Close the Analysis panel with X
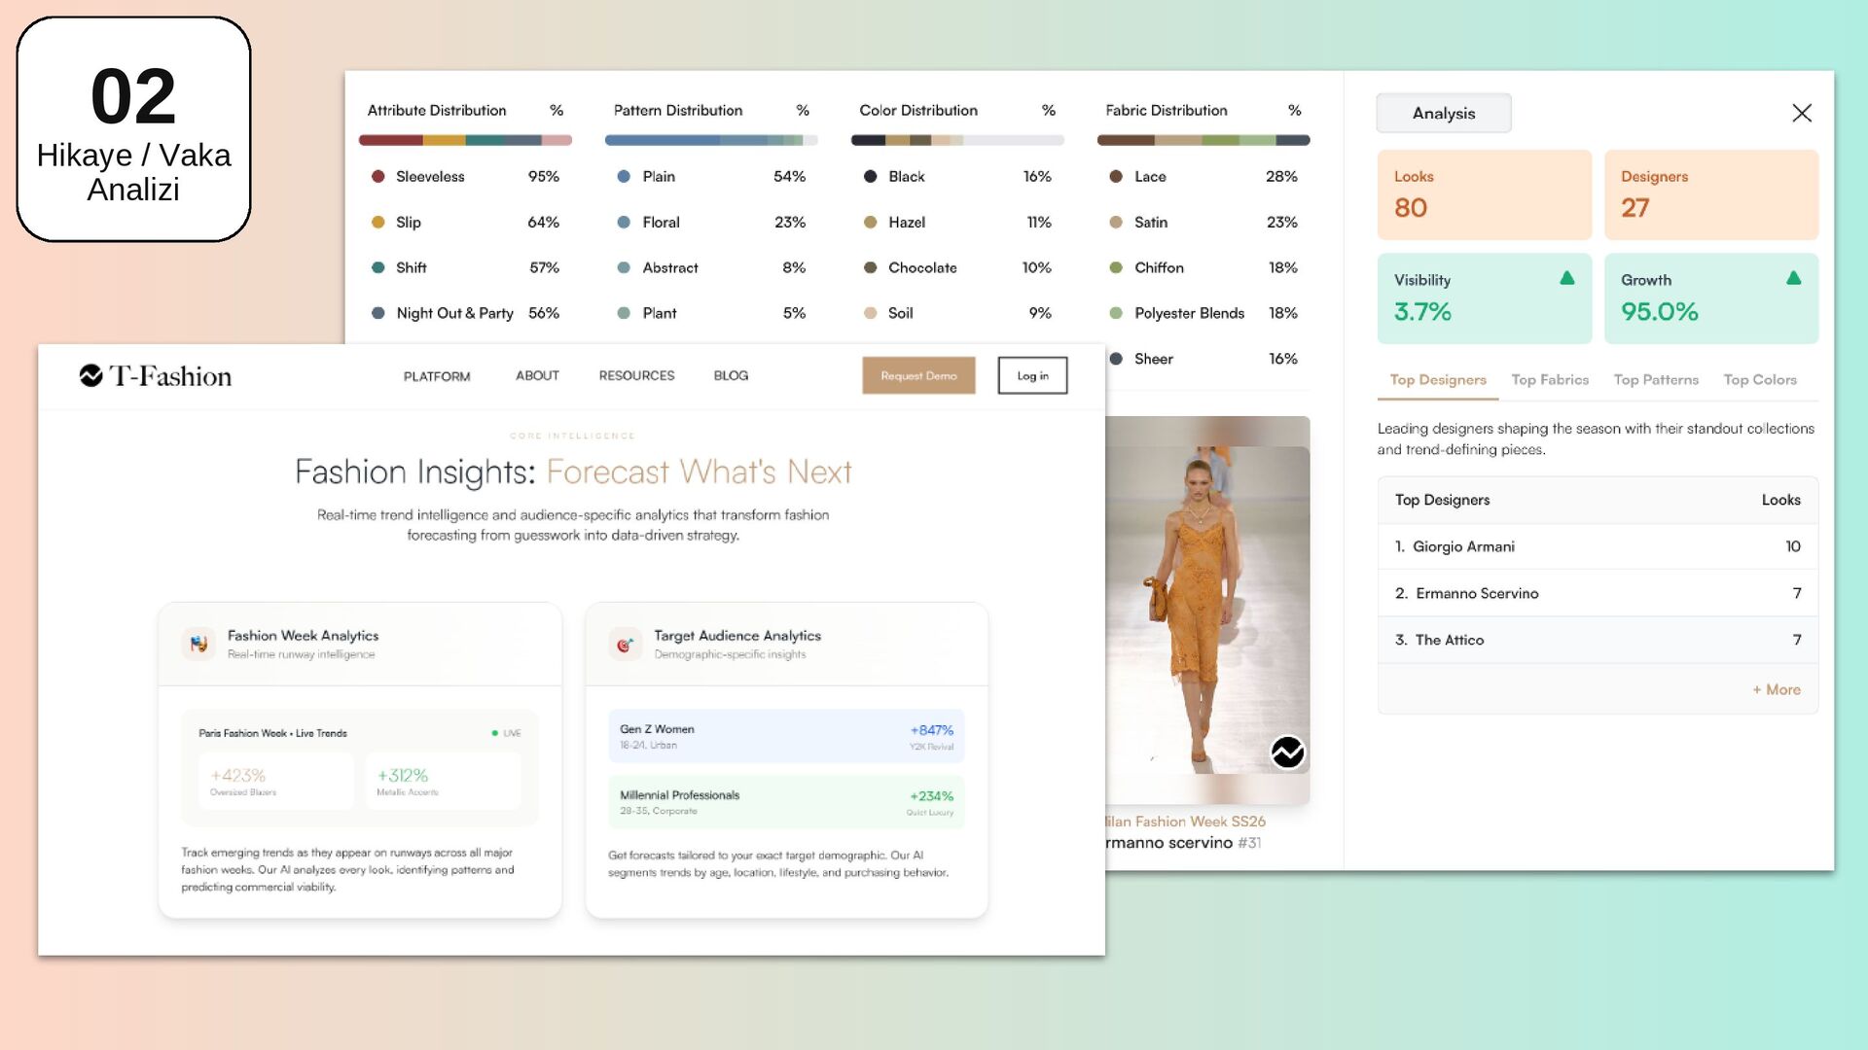The height and width of the screenshot is (1050, 1868). click(1801, 113)
